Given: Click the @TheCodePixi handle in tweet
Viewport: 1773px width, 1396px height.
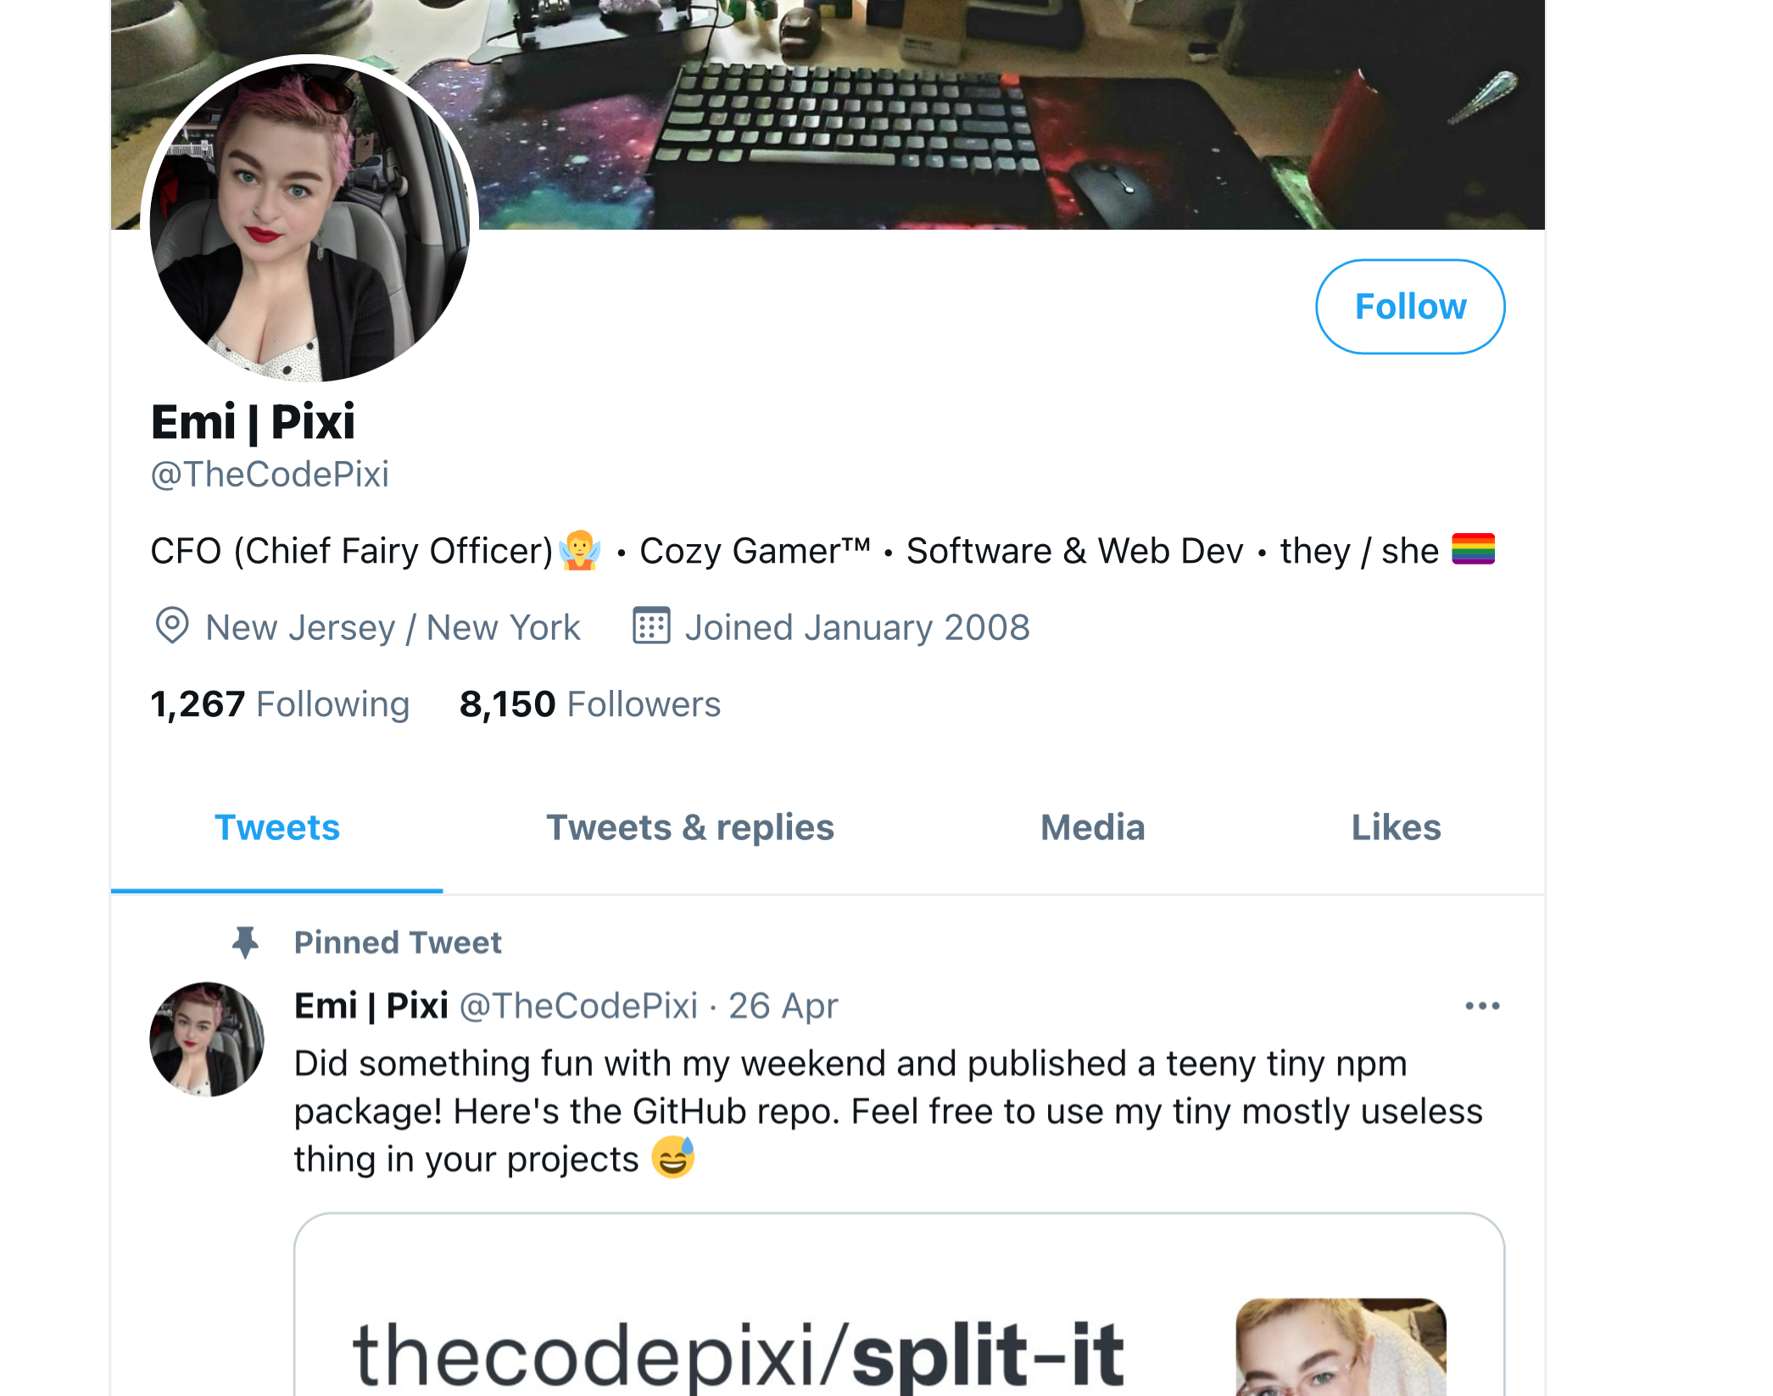Looking at the screenshot, I should pos(578,1006).
